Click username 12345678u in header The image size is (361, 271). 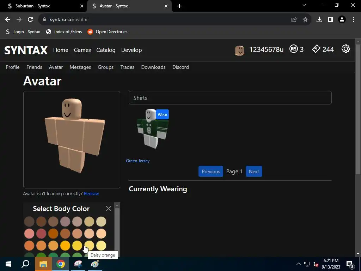click(x=267, y=49)
